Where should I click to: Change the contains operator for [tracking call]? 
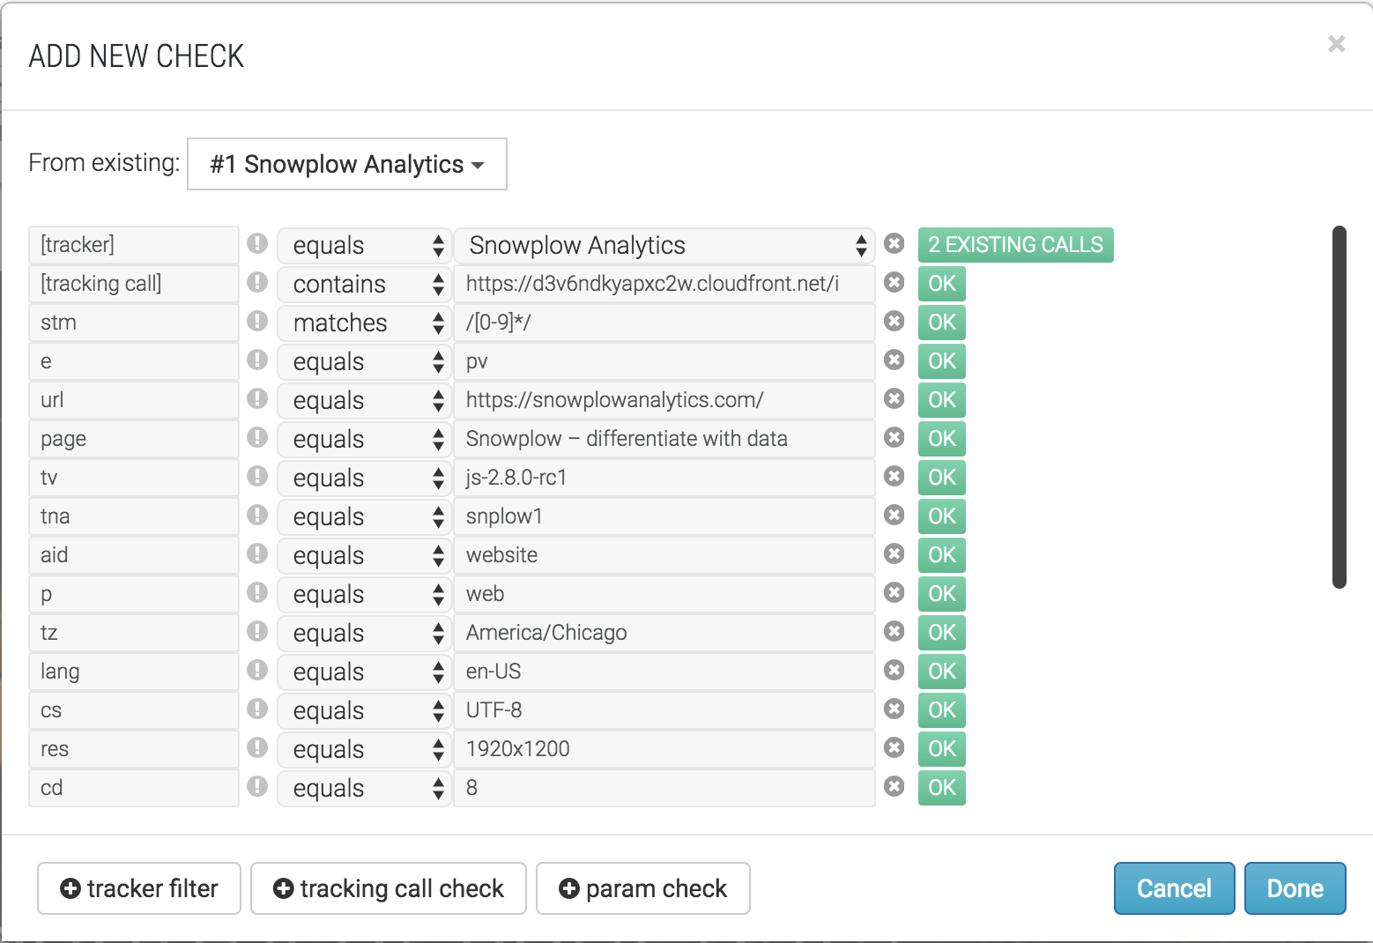[364, 284]
